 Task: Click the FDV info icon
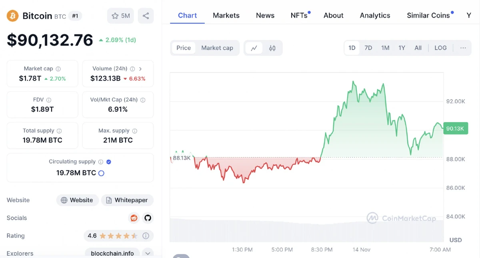point(49,100)
